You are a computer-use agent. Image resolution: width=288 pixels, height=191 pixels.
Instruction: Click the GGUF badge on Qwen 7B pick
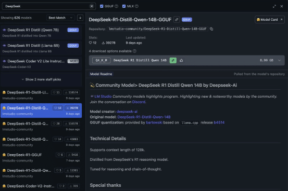click(73, 30)
